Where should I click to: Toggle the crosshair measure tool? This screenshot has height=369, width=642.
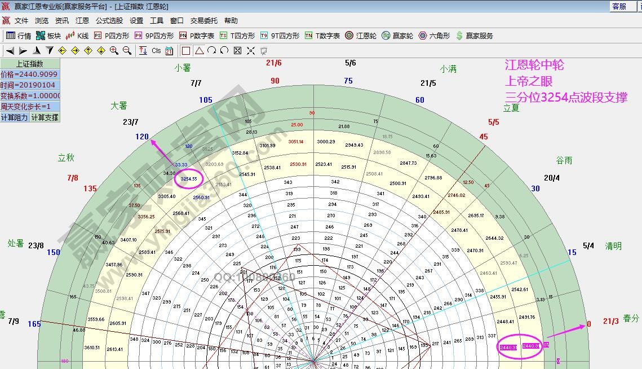[250, 50]
